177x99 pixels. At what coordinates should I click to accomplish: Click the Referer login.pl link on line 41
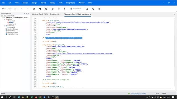coord(83,54)
